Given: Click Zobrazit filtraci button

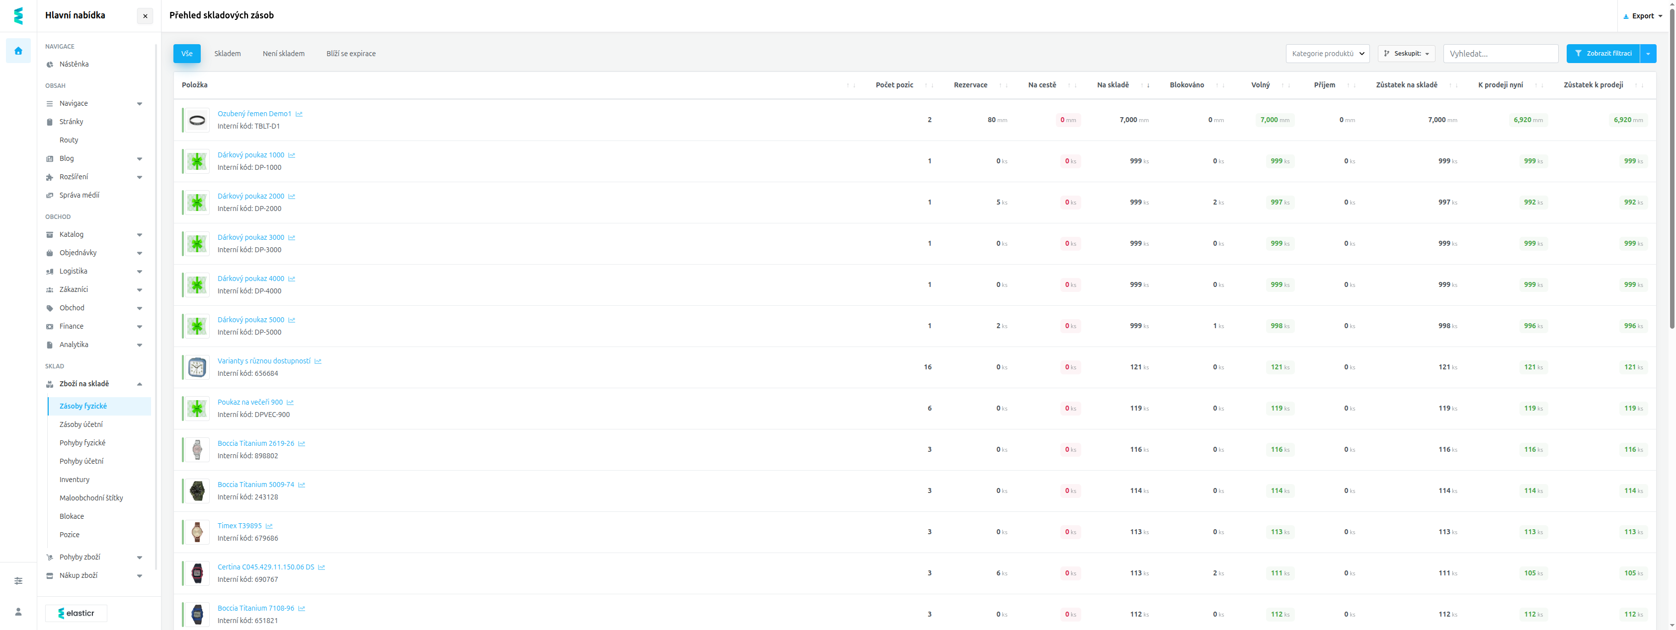Looking at the screenshot, I should coord(1603,53).
